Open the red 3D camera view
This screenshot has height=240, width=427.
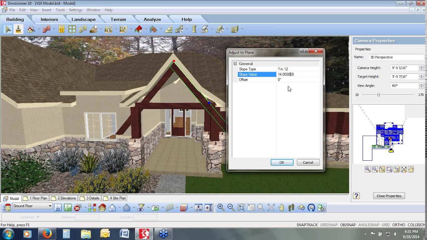pos(77,208)
